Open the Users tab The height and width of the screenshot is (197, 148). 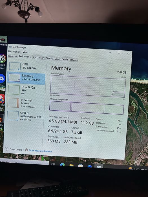click(58, 59)
